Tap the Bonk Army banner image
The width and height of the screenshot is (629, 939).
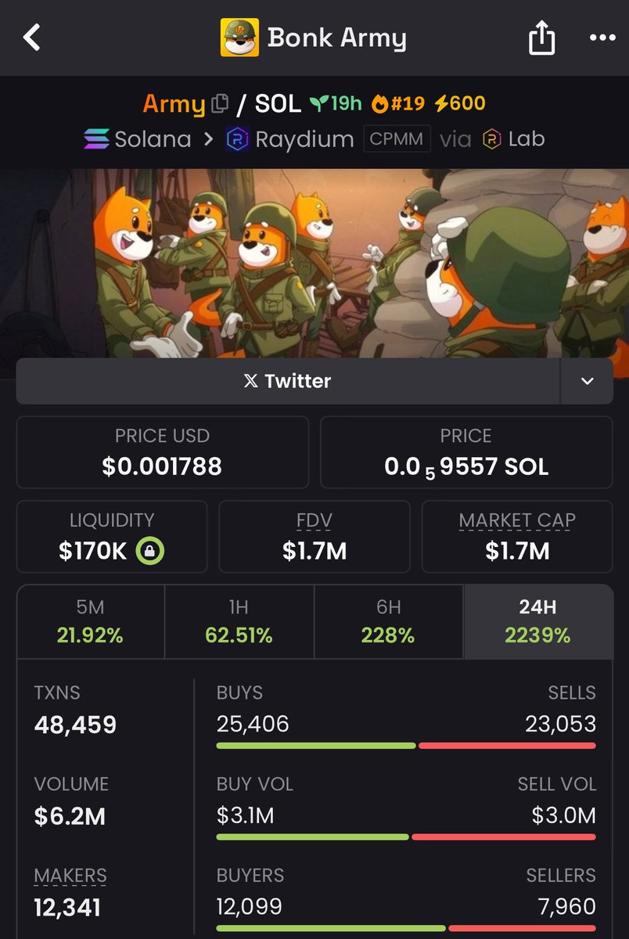point(314,263)
